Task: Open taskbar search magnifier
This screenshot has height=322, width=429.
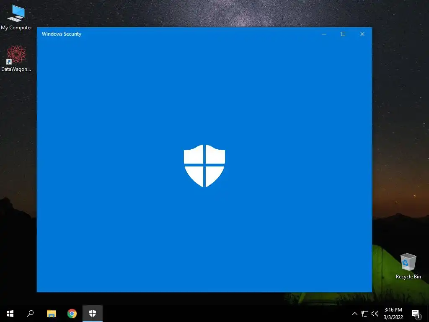Action: [30, 314]
